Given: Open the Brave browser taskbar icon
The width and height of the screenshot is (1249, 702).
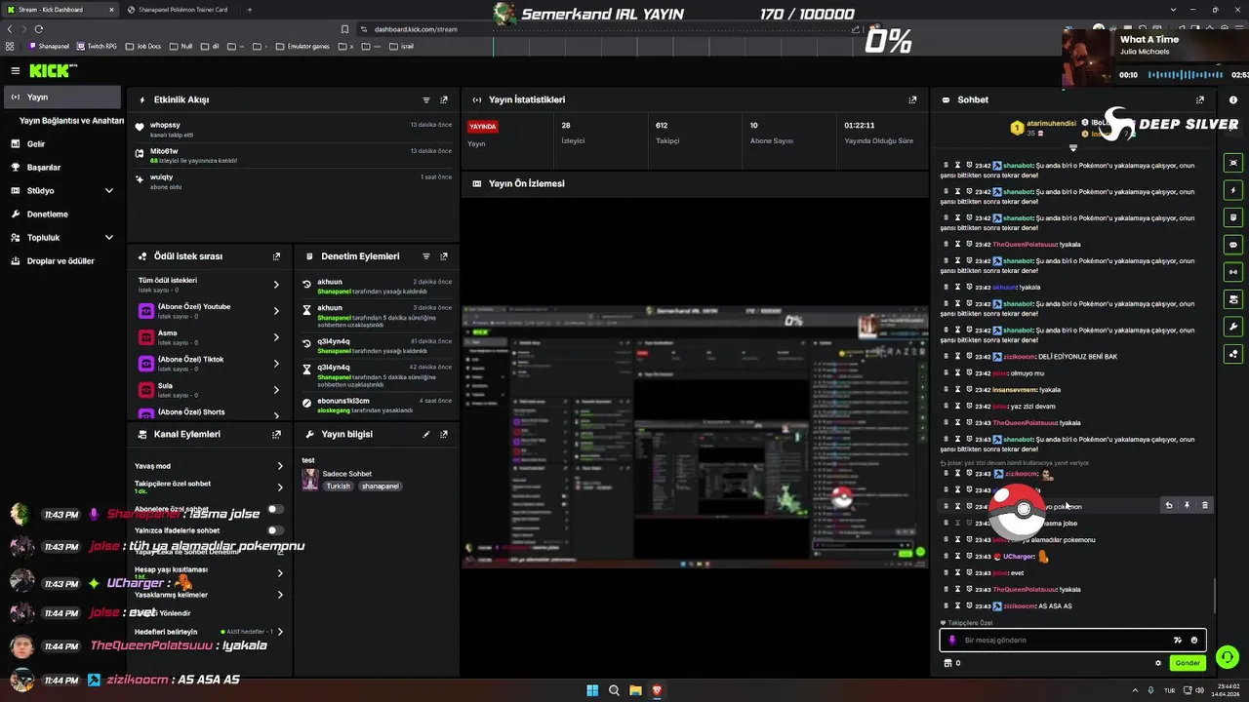Looking at the screenshot, I should point(657,690).
